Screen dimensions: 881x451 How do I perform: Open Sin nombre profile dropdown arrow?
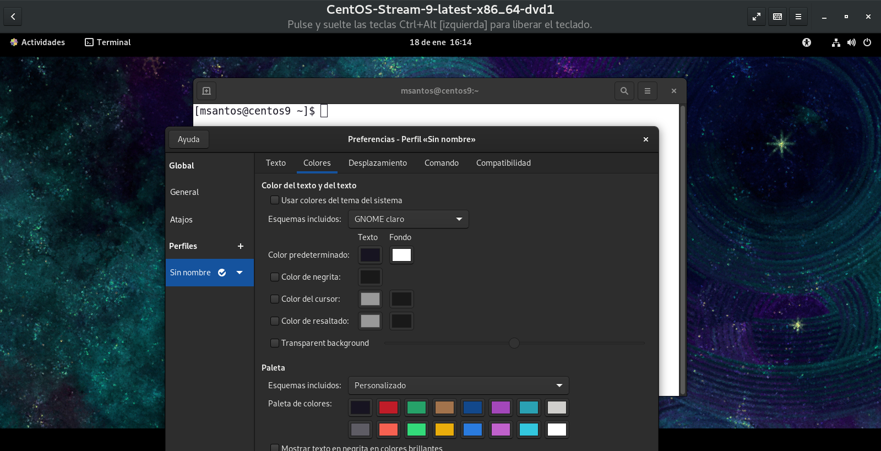point(240,273)
